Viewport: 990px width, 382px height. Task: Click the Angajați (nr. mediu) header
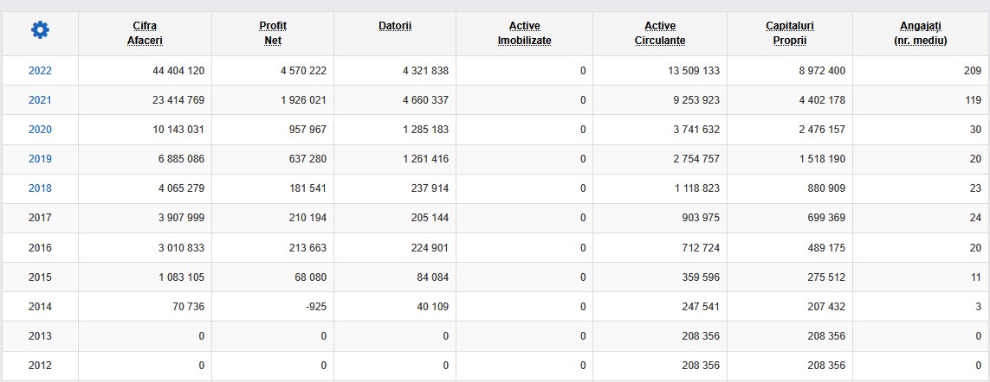[x=921, y=33]
